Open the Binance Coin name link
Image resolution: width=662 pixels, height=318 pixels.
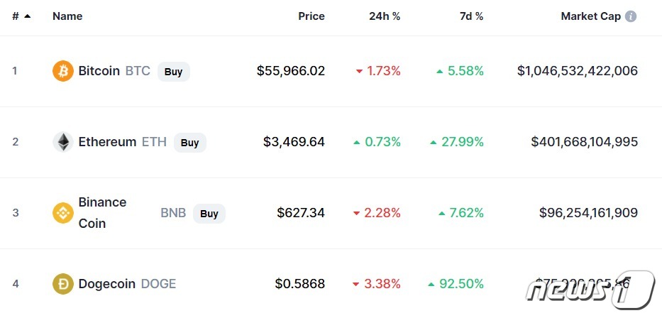pyautogui.click(x=102, y=213)
